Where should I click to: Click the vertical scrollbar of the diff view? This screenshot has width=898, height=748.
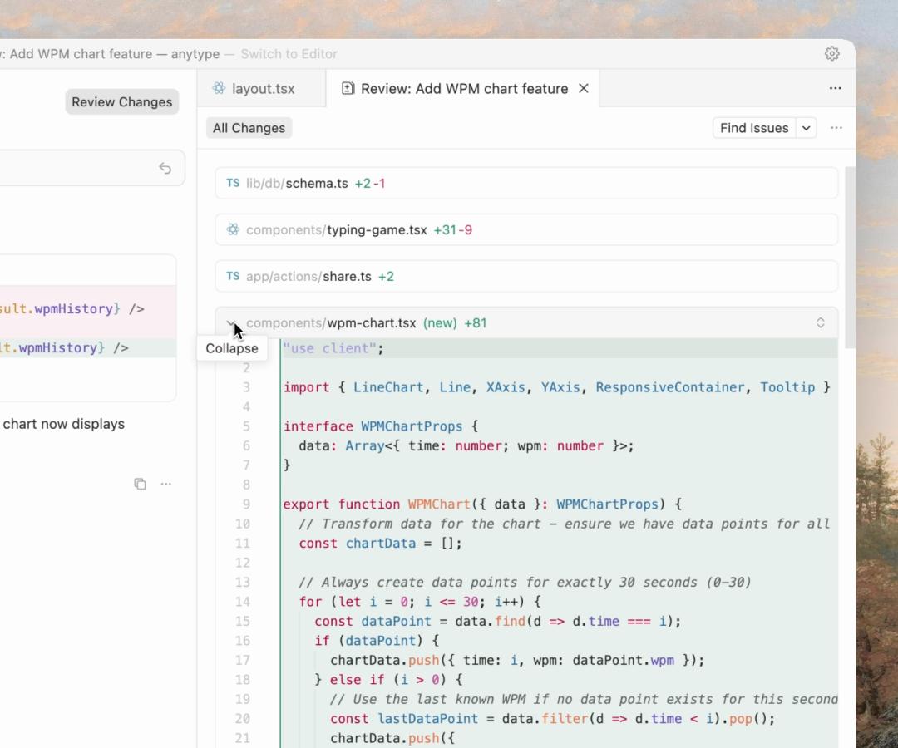point(849,258)
